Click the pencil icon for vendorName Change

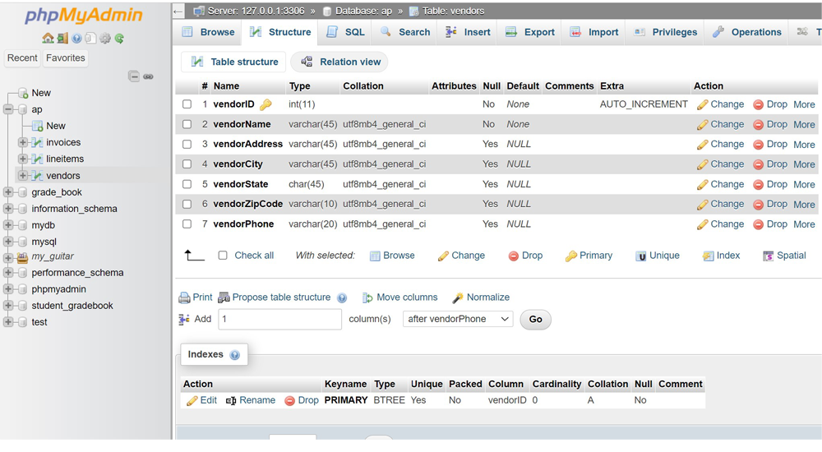click(703, 125)
